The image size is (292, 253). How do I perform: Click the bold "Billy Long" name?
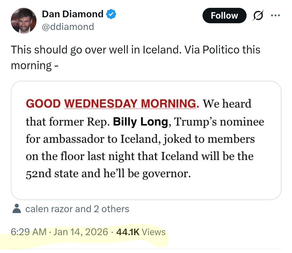click(x=140, y=122)
